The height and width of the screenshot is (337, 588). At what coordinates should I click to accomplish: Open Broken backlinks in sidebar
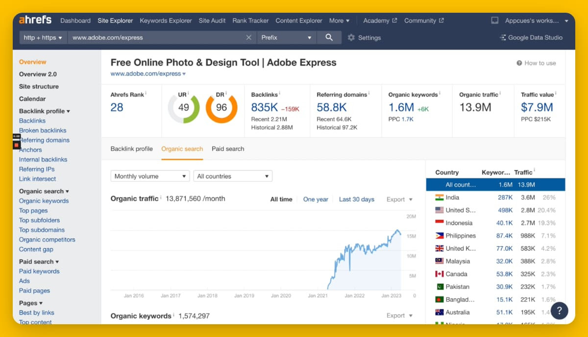(x=43, y=130)
